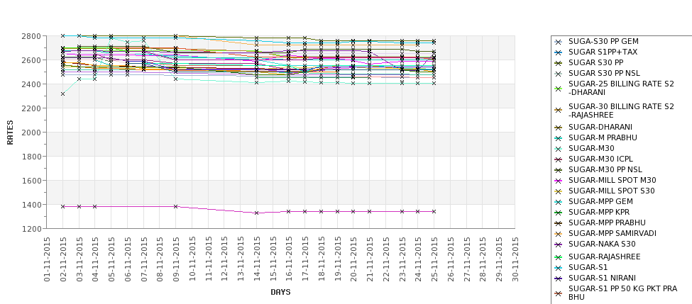Click the magenta marker beside SUGAR-MILL SPOT M30
This screenshot has height=304, width=692.
click(x=559, y=181)
